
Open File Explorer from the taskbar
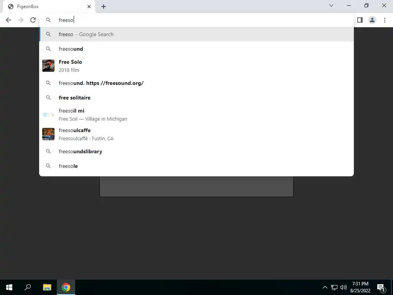pyautogui.click(x=47, y=287)
